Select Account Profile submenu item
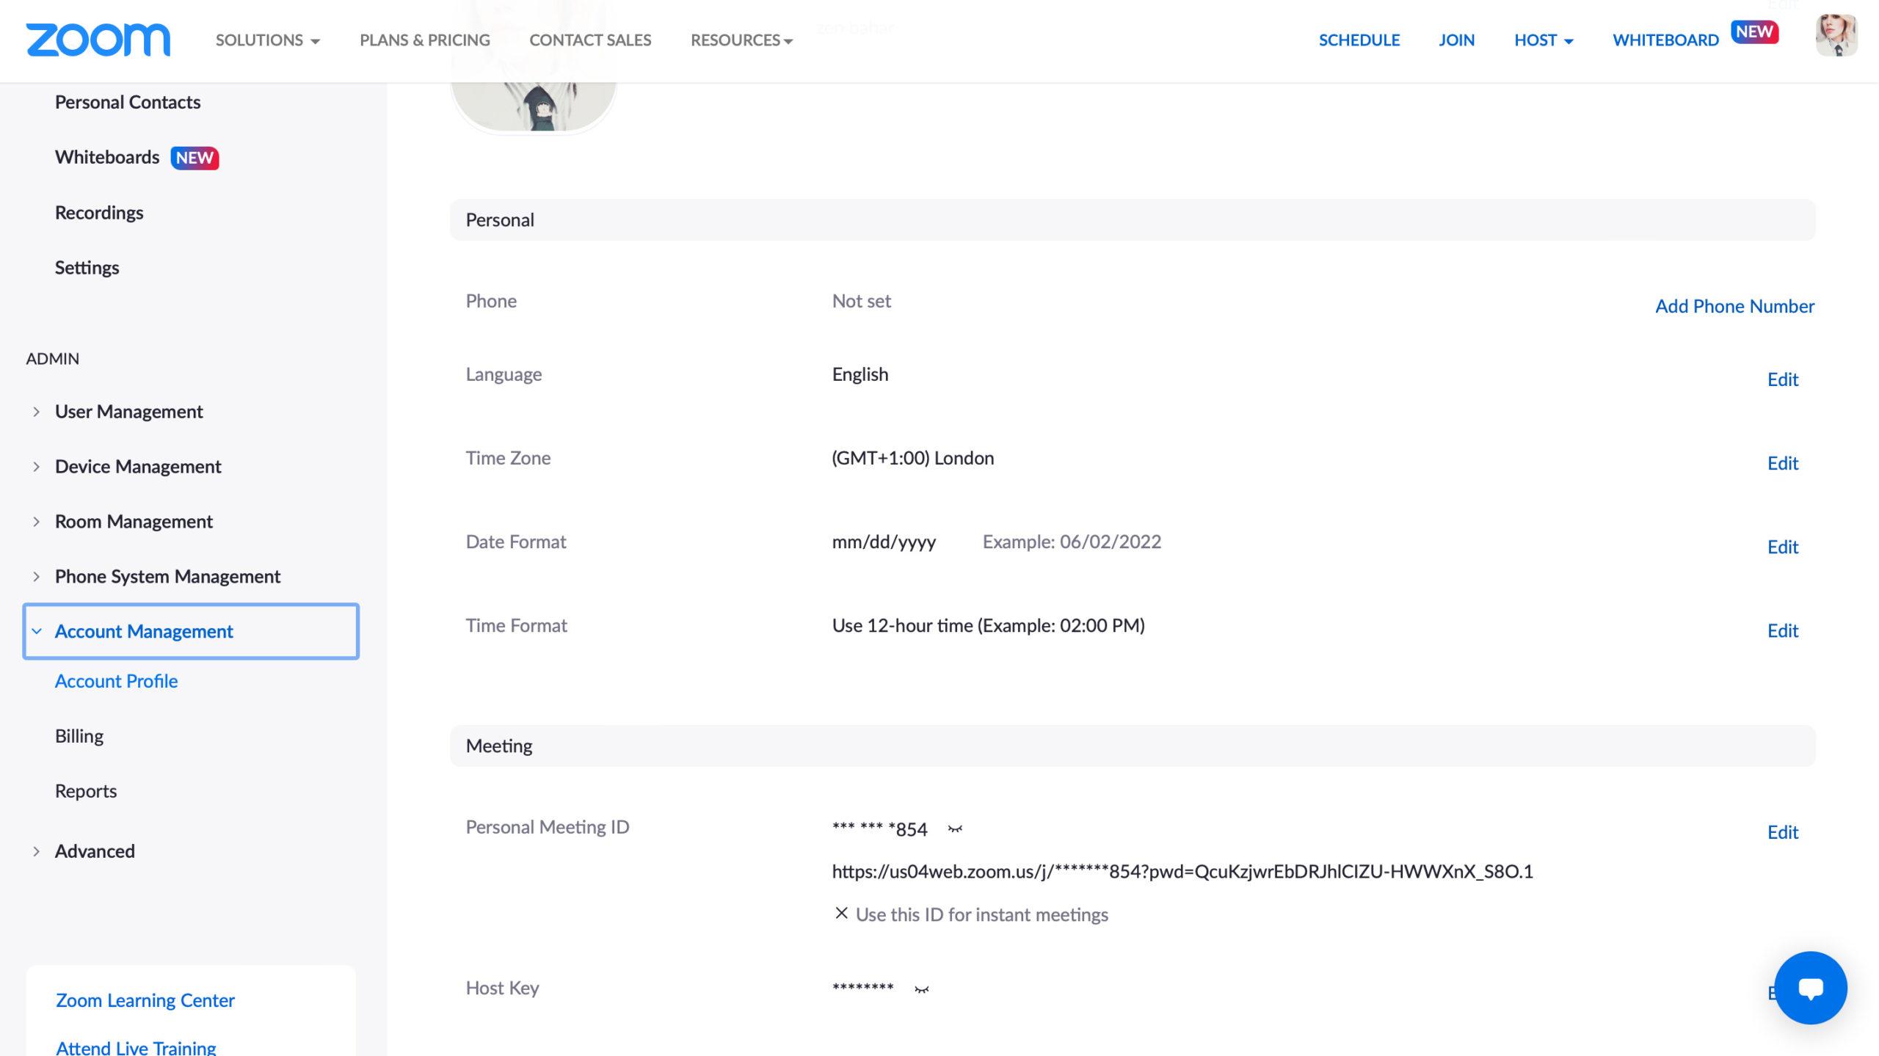This screenshot has width=1879, height=1056. tap(116, 681)
